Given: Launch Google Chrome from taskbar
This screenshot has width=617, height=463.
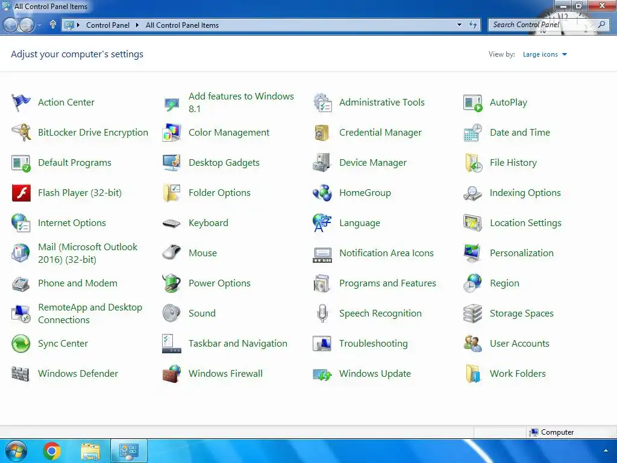Looking at the screenshot, I should click(52, 451).
